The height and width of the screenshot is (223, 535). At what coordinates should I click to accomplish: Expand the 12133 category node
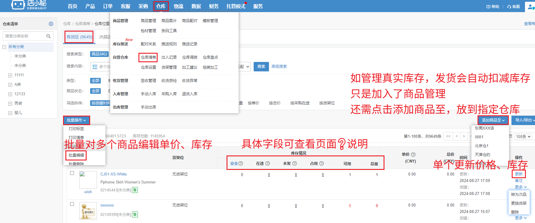[x=10, y=94]
